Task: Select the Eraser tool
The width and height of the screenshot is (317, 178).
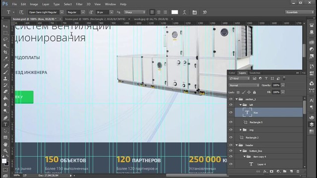Action: 5,91
